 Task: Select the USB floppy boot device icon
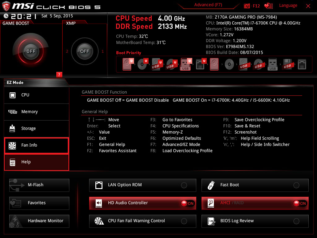287,64
